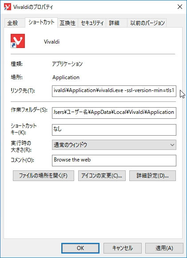Click the 場所: label
This screenshot has width=187, height=258.
(16, 77)
